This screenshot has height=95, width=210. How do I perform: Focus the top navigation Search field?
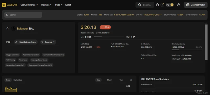[145, 5]
